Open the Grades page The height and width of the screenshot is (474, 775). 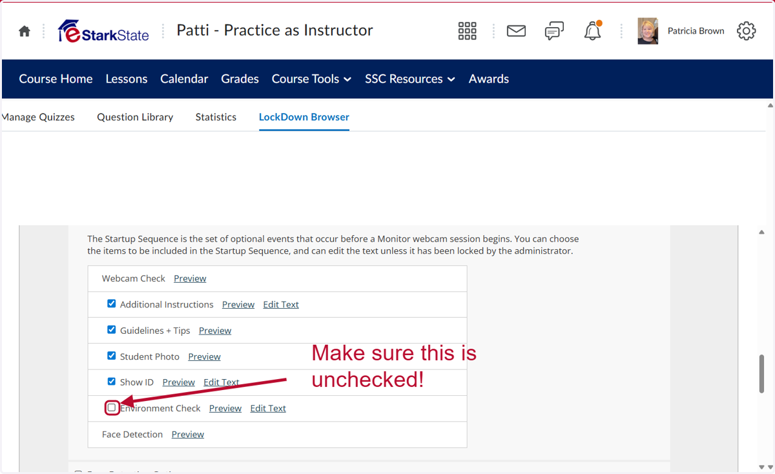click(x=240, y=79)
